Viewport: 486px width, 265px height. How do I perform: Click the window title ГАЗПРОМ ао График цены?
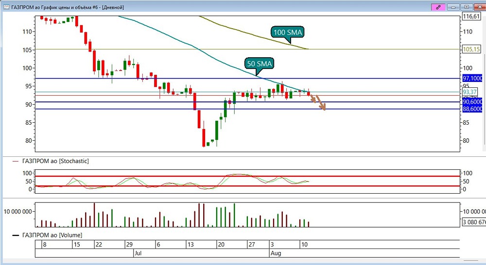tap(68, 7)
